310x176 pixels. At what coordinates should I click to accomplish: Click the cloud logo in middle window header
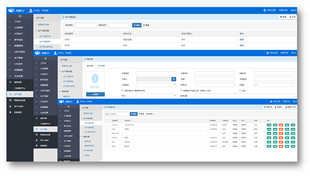[x=37, y=53]
